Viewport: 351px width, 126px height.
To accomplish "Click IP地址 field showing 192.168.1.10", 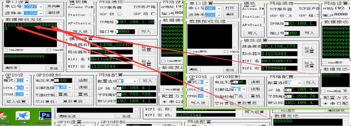I will coord(136,22).
